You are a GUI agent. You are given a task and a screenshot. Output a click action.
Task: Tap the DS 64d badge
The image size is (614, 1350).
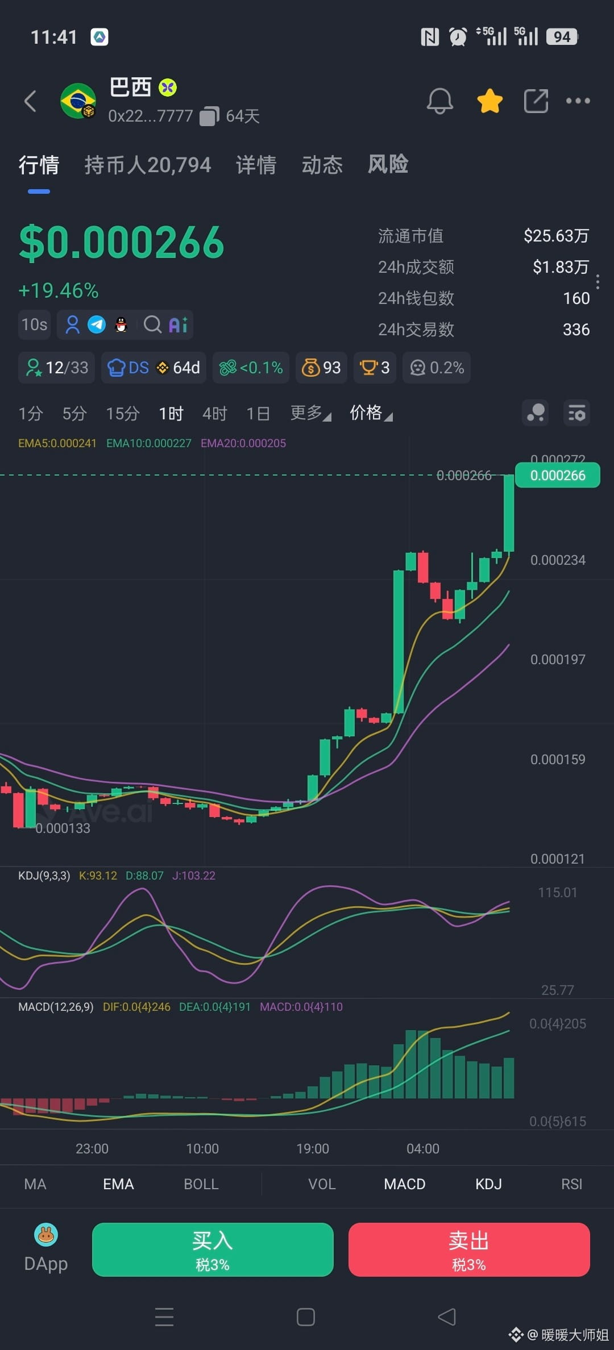153,368
